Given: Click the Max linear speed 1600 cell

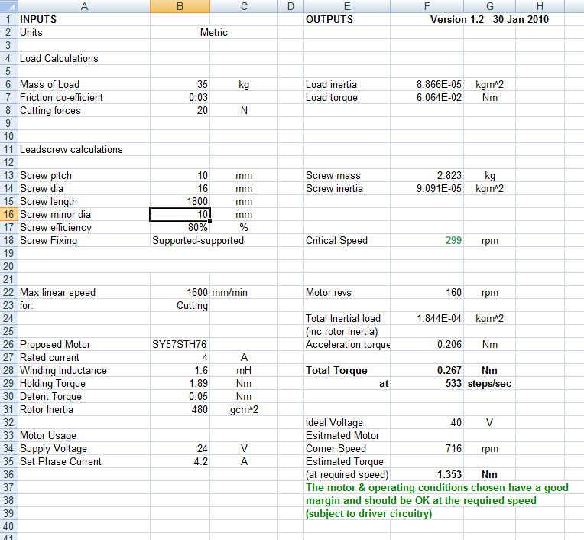Looking at the screenshot, I should (180, 293).
